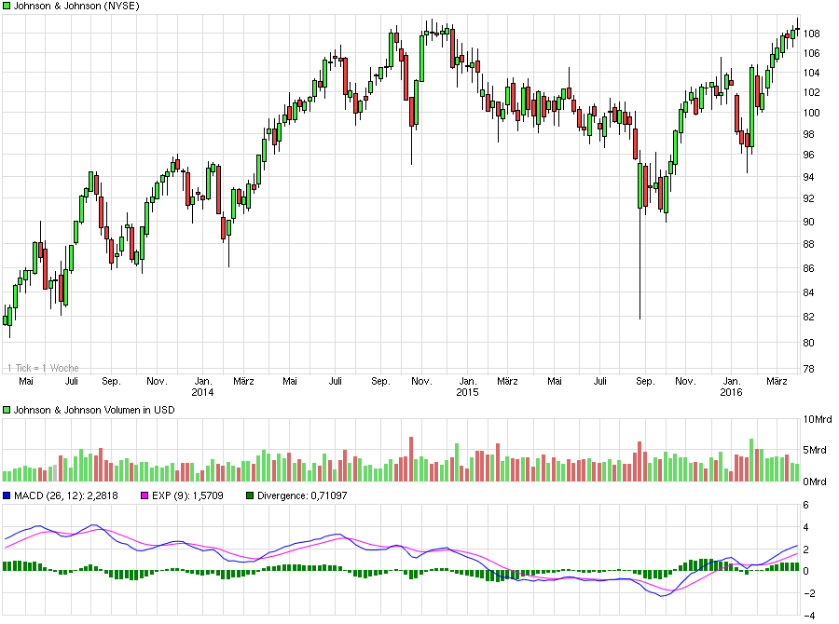The height and width of the screenshot is (624, 839).
Task: Click the Divergence: 0,71097 label
Action: click(302, 495)
